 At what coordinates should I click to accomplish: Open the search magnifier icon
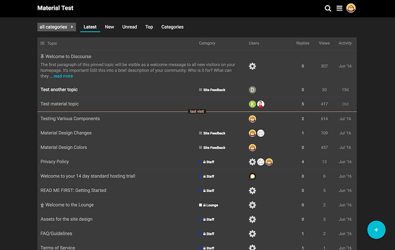328,9
